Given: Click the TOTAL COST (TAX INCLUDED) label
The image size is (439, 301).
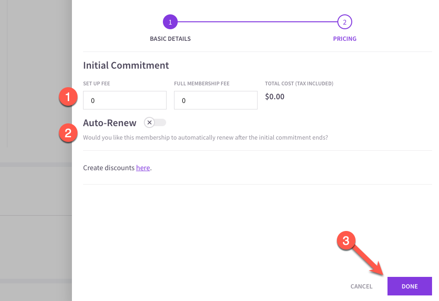Looking at the screenshot, I should [299, 83].
